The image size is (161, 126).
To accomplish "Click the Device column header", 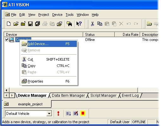I will [43, 35].
